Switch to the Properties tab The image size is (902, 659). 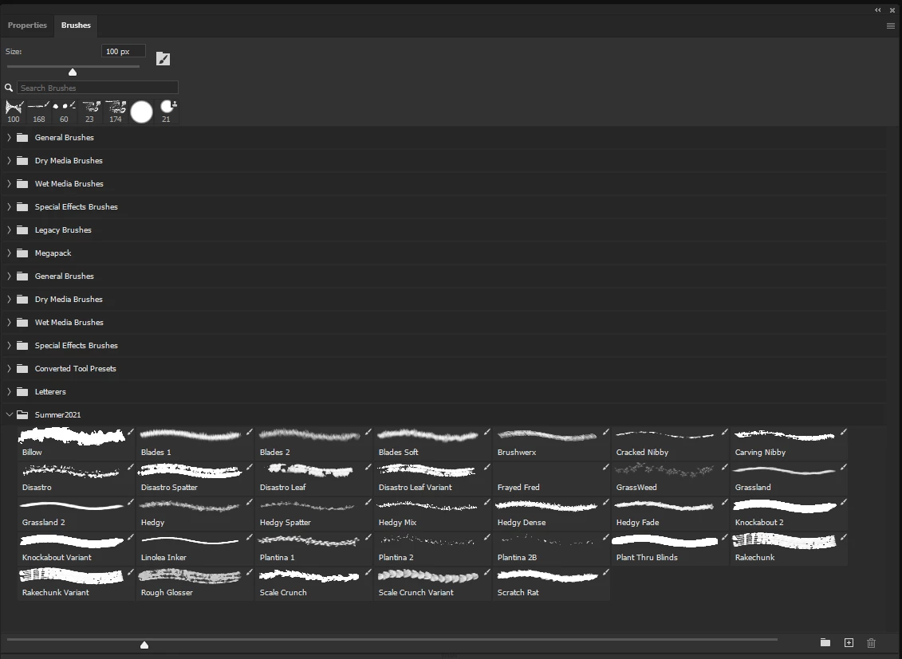27,25
